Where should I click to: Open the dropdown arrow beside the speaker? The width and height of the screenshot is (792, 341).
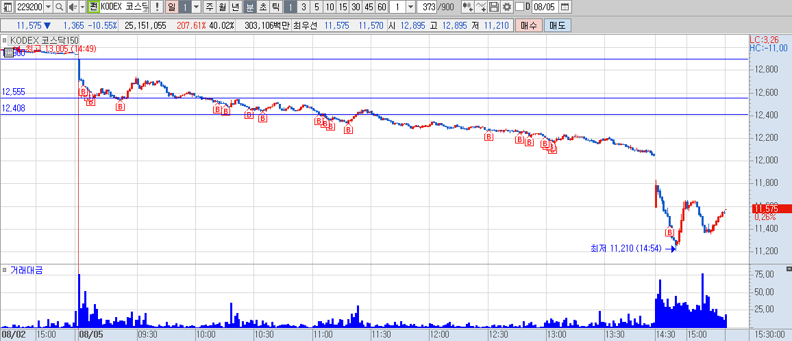82,7
